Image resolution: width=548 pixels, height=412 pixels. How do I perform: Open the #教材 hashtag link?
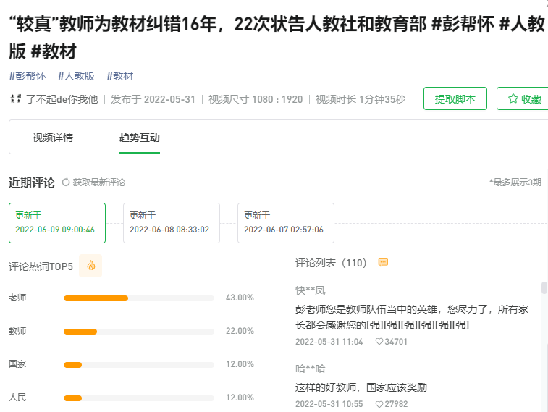(120, 76)
